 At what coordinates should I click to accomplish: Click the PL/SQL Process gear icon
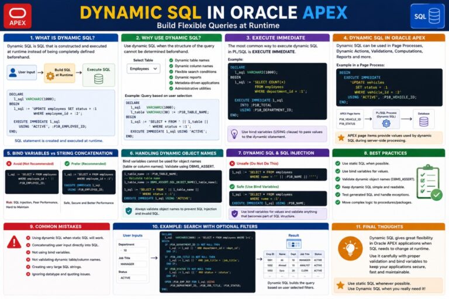point(386,124)
